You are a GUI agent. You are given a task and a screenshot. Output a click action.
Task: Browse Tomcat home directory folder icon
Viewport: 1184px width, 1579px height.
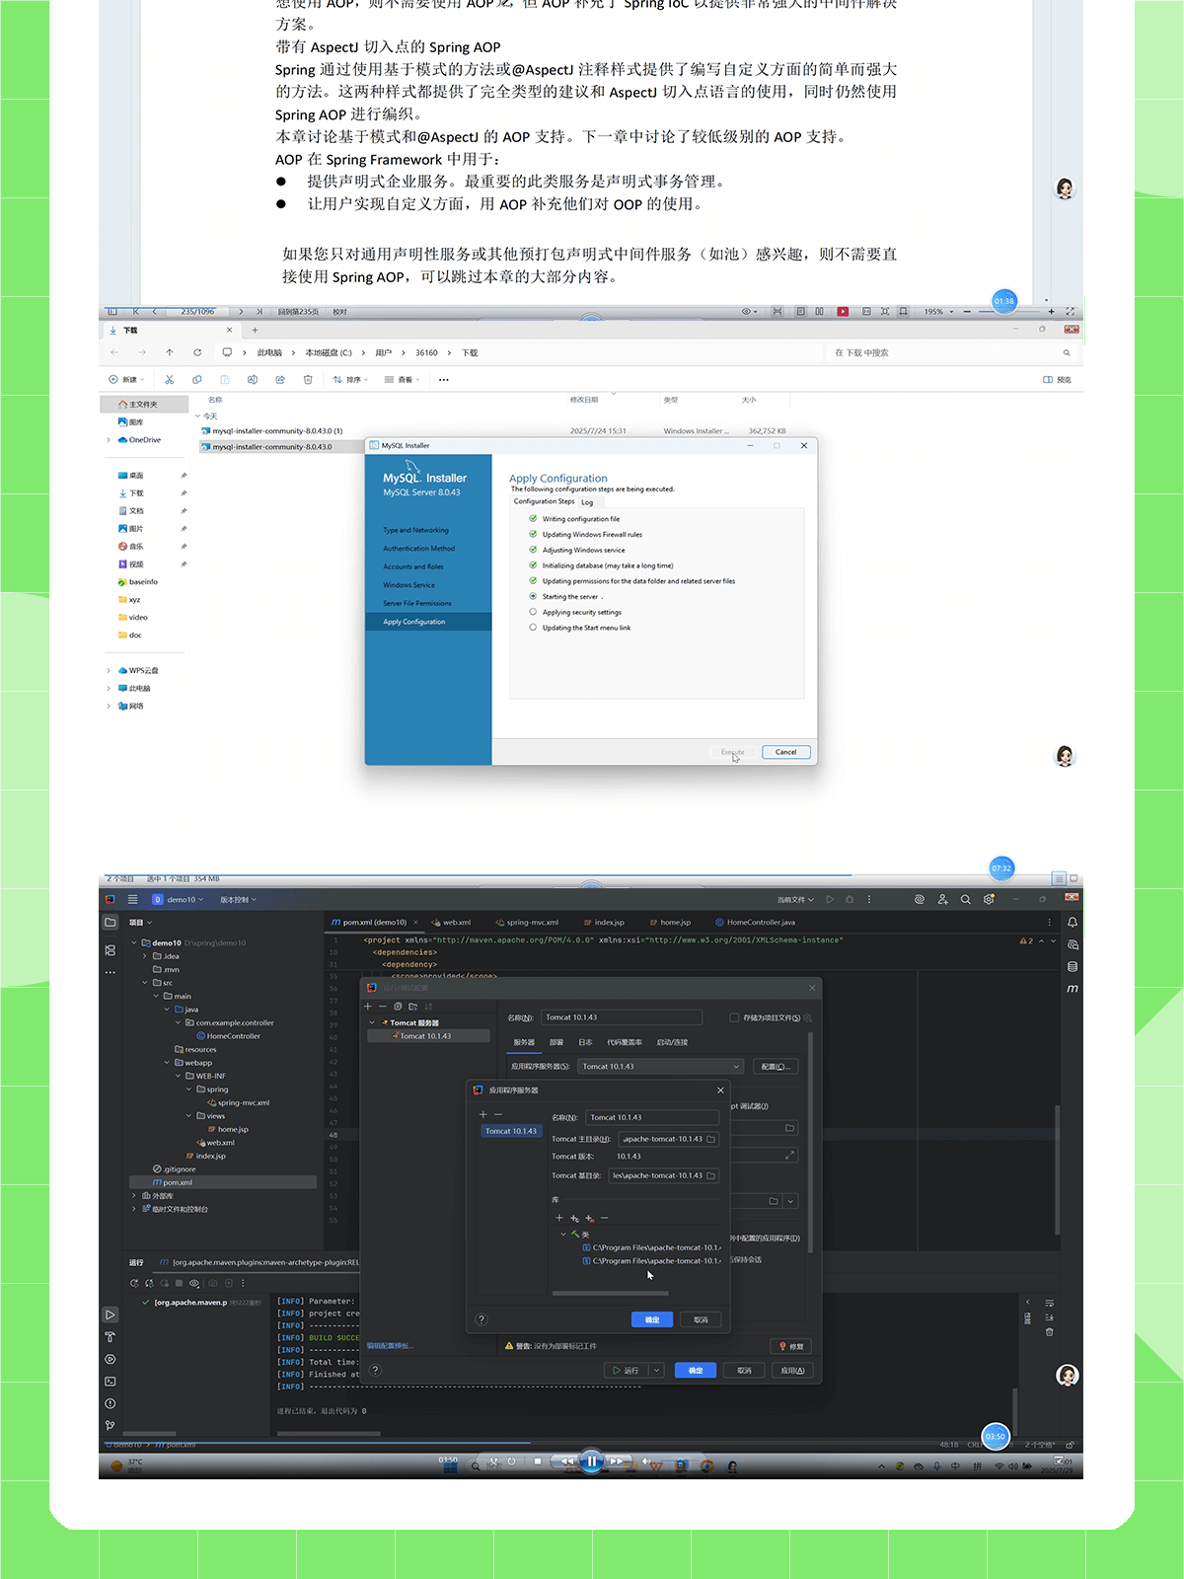710,1139
